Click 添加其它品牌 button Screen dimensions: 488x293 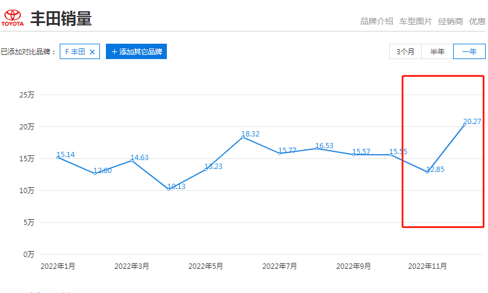coord(136,51)
